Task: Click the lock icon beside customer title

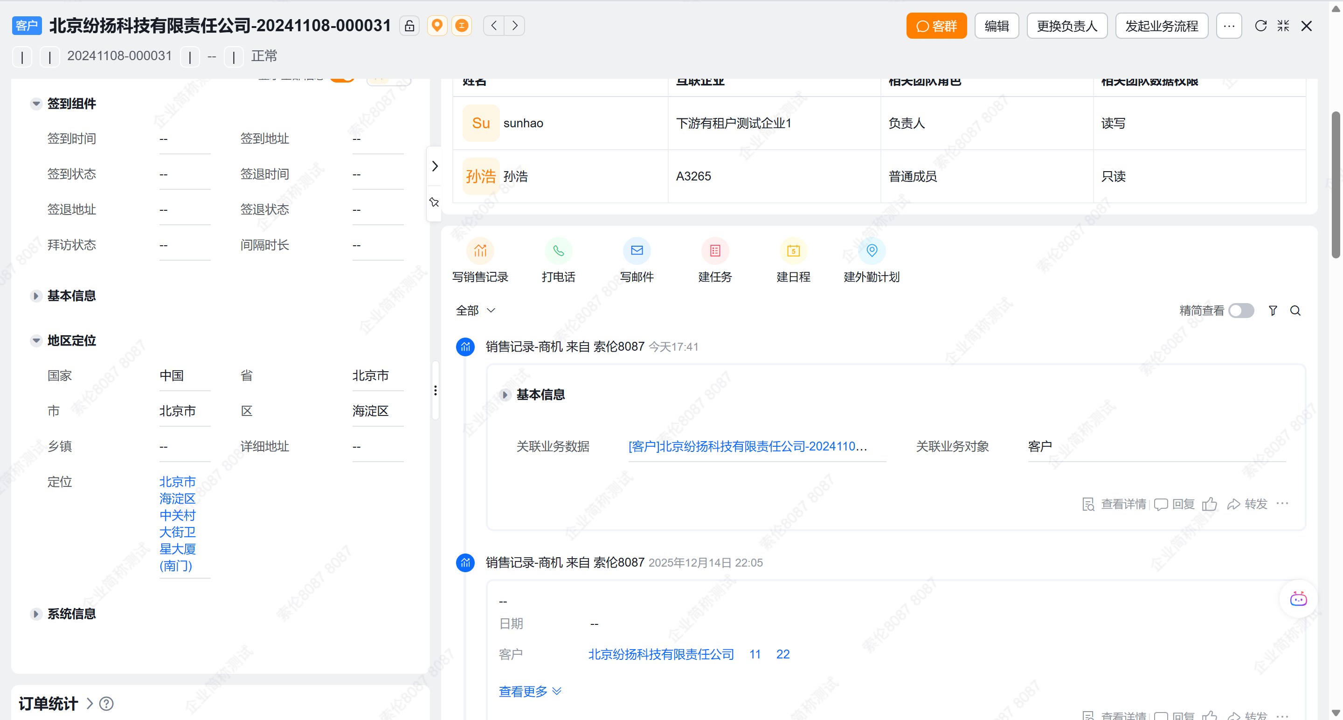Action: (409, 26)
